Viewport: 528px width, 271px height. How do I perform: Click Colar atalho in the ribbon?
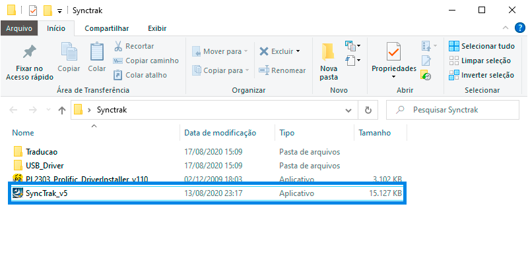140,75
